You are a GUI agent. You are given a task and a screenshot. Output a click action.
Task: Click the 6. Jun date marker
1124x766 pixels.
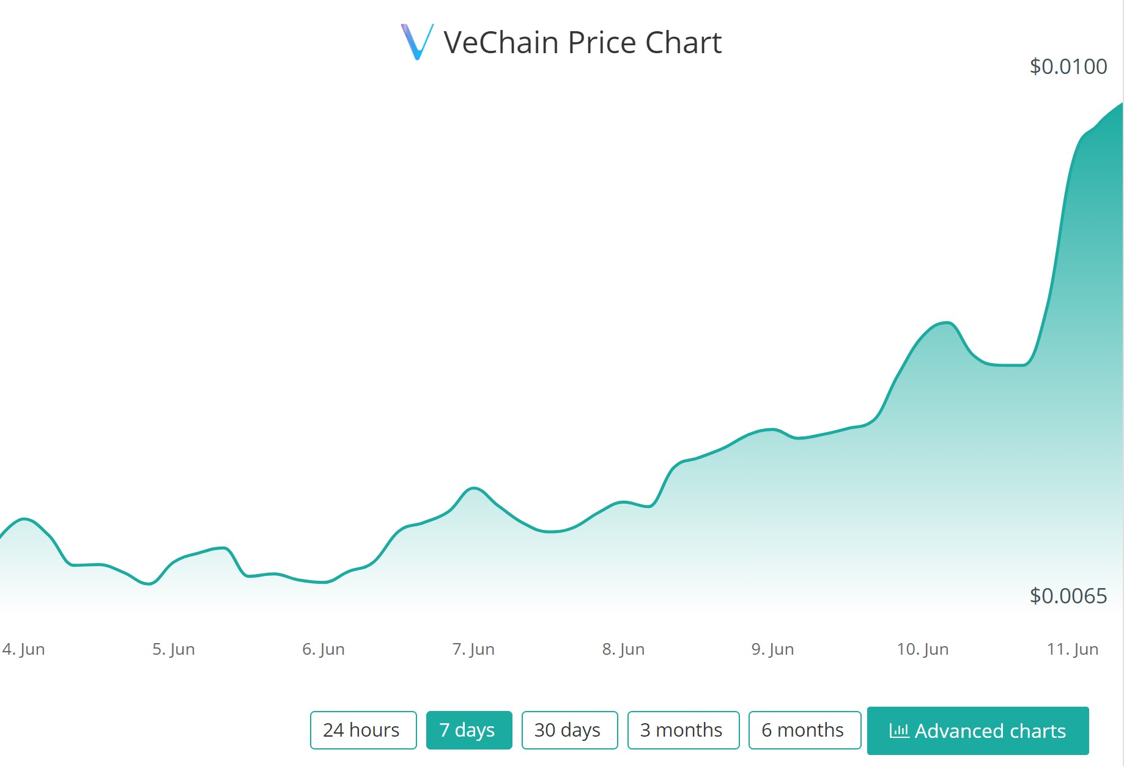(324, 649)
